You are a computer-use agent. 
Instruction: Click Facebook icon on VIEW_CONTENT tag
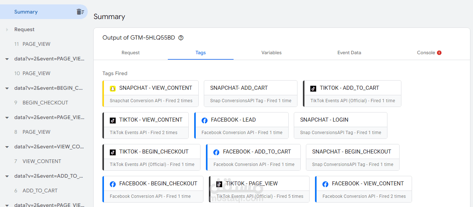[x=325, y=184]
